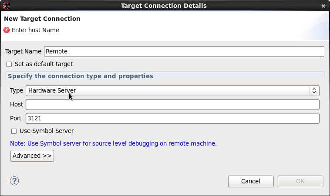Expand the Advanced >> options
Image resolution: width=330 pixels, height=196 pixels.
point(32,156)
